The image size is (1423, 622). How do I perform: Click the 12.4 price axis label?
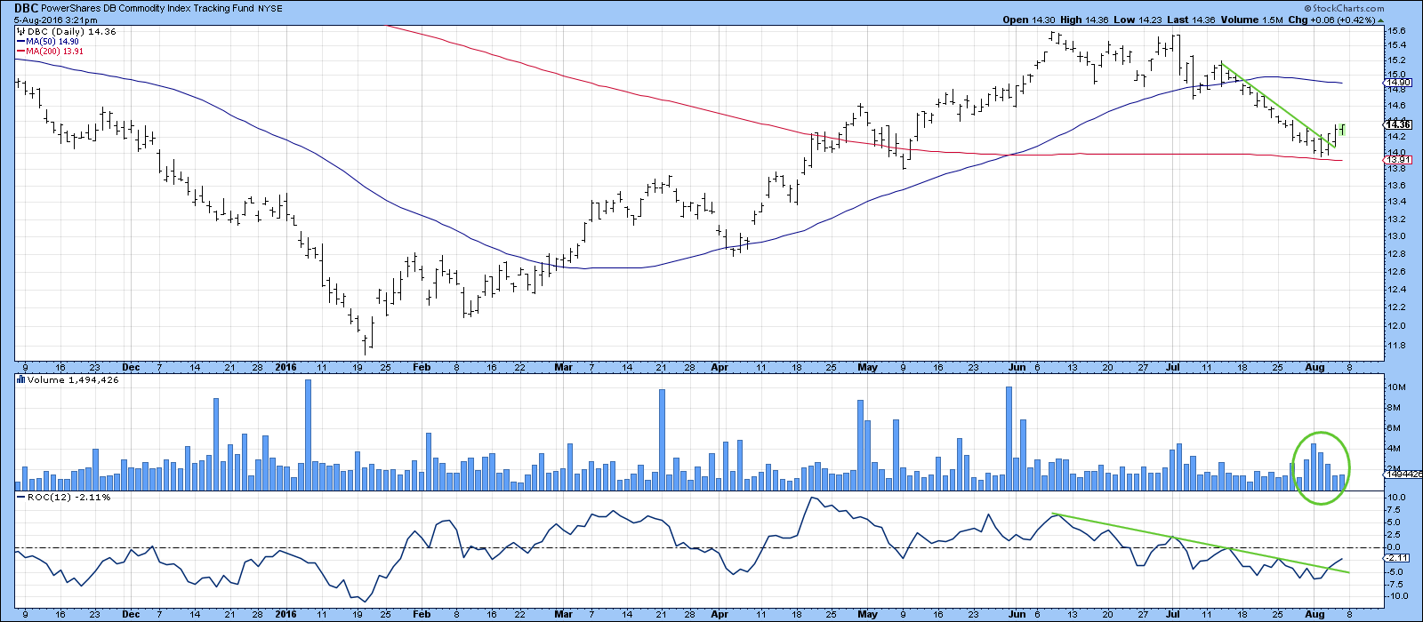1396,290
